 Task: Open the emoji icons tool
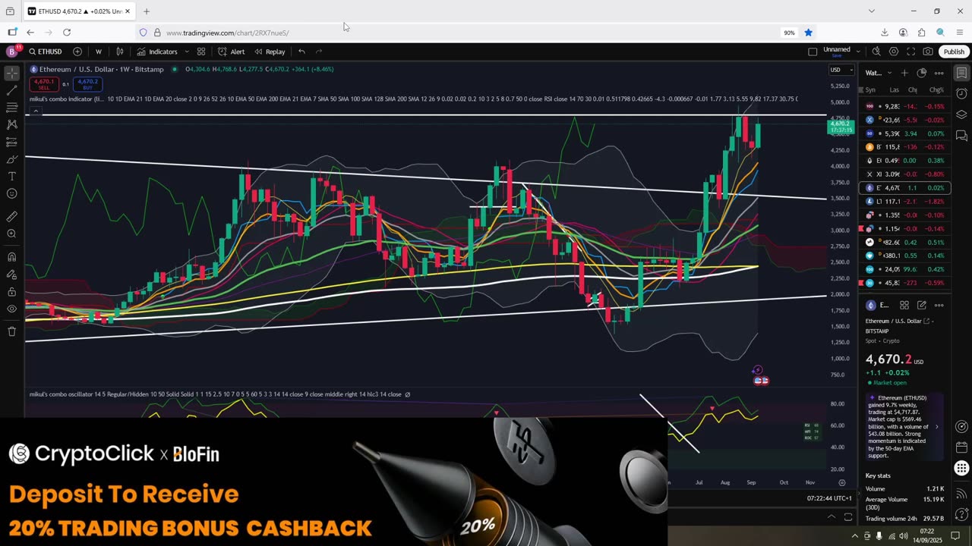[11, 193]
